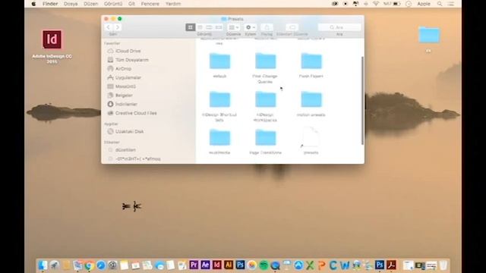Open Notification Center in menu bar
This screenshot has height=273, width=486.
tap(451, 4)
